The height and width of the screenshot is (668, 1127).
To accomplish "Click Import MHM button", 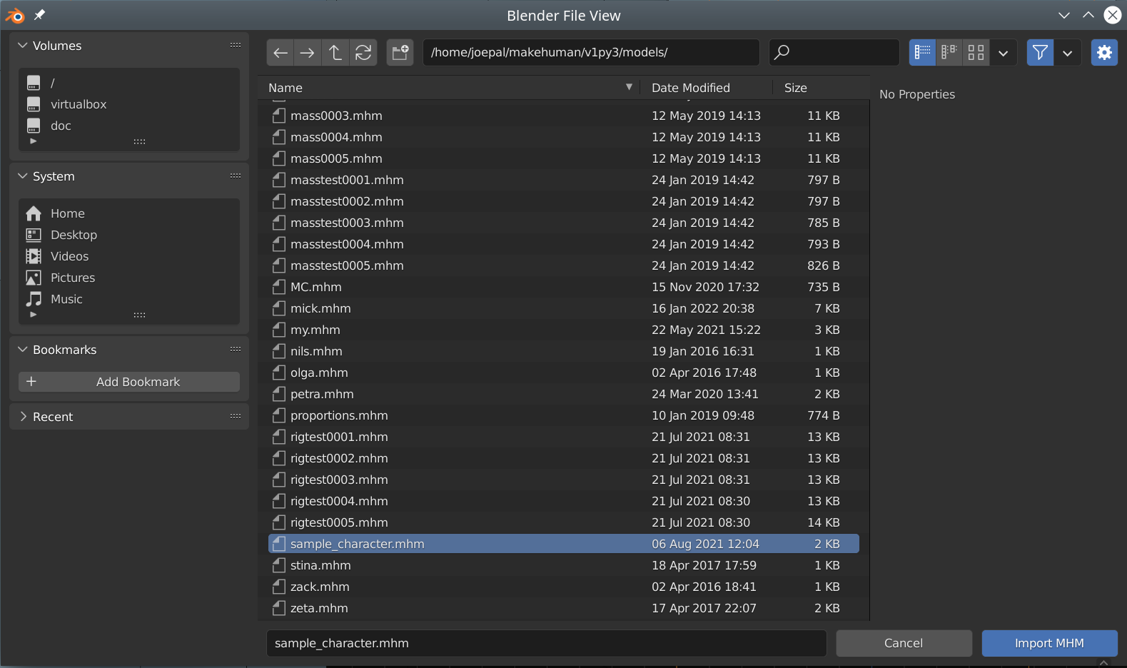I will [1049, 643].
